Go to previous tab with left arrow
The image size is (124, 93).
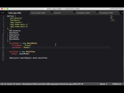(2, 13)
